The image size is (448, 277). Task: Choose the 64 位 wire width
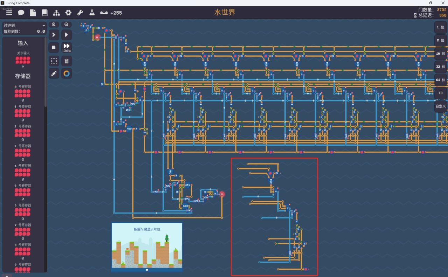tap(441, 80)
